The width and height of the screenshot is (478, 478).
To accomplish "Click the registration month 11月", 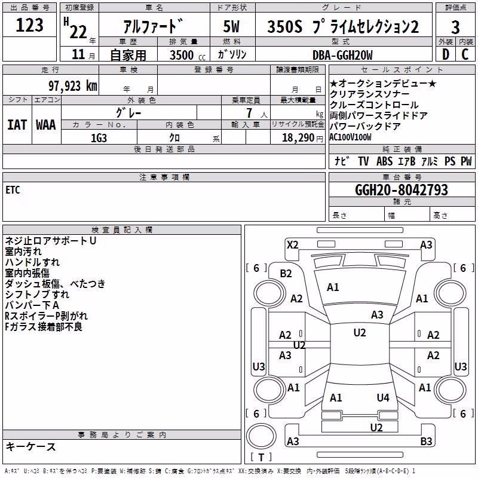I will tap(83, 54).
